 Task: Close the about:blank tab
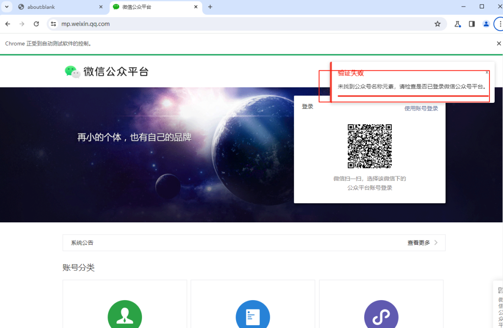101,7
